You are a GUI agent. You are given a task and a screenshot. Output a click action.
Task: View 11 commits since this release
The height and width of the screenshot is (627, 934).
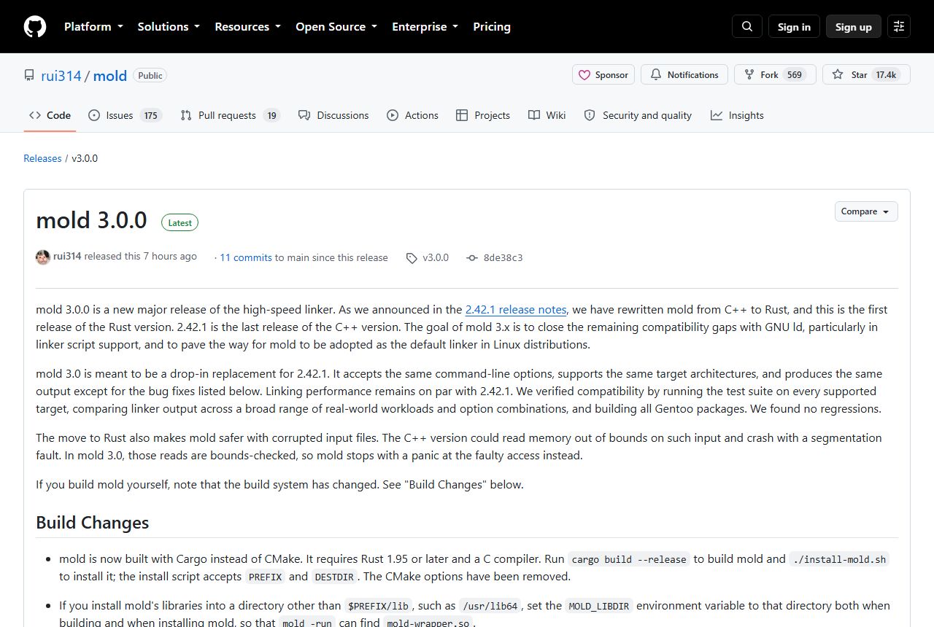click(246, 257)
